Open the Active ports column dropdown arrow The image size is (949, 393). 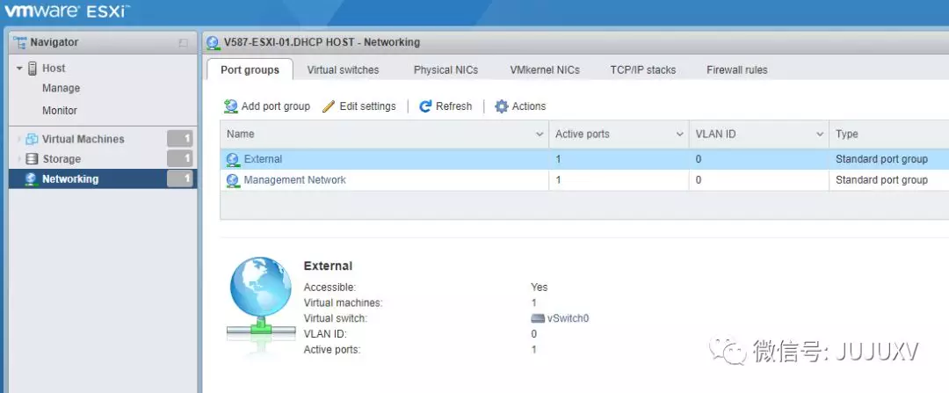[679, 135]
